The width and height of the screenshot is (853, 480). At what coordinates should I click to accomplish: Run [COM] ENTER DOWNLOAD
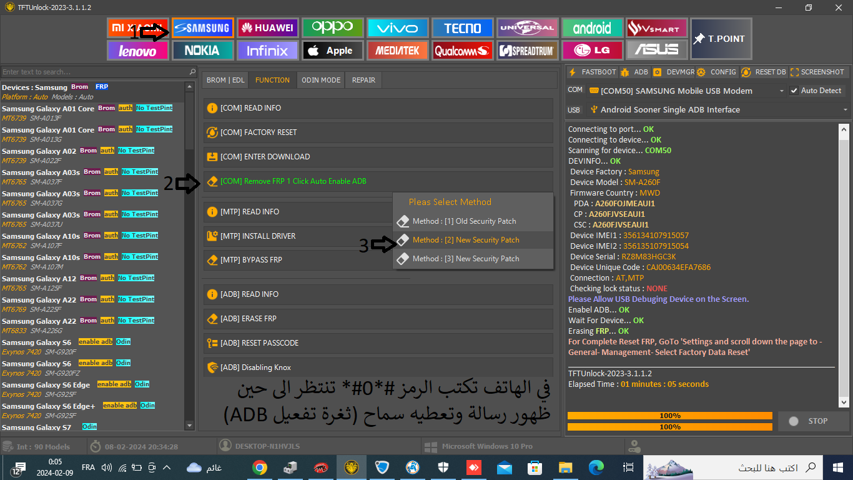[x=378, y=157]
